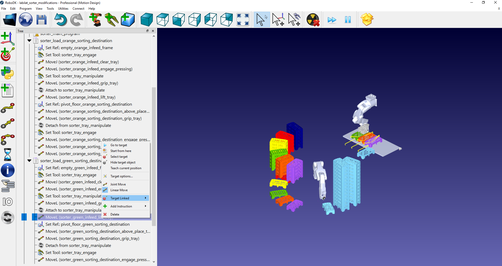
Task: Click the Fit All view icon
Action: pos(242,20)
